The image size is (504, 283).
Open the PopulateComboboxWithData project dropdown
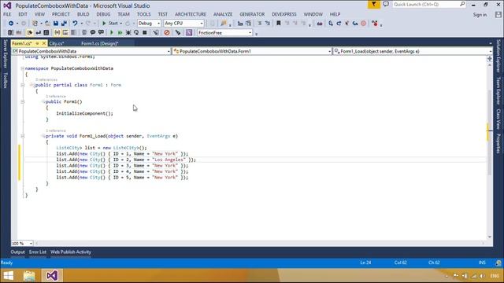[91, 51]
